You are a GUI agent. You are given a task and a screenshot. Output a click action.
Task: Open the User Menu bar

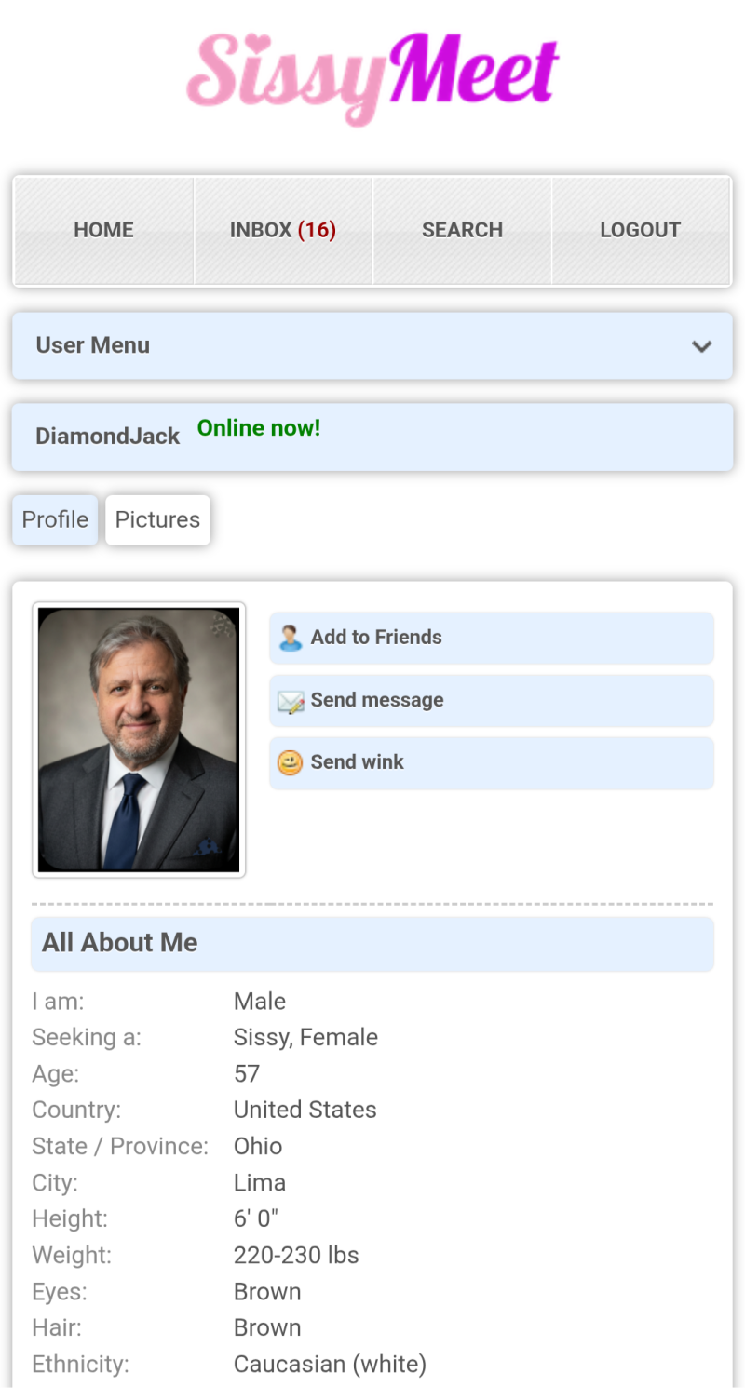pos(372,345)
